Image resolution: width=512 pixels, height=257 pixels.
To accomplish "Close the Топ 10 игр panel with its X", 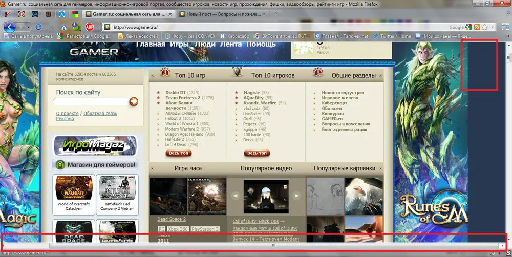I will 153,76.
